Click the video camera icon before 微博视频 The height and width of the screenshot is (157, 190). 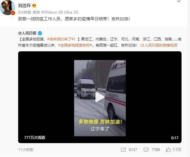(x=142, y=45)
